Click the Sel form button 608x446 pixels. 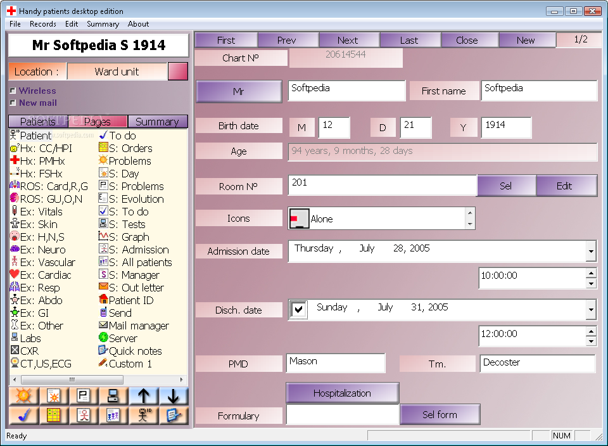[x=440, y=414]
